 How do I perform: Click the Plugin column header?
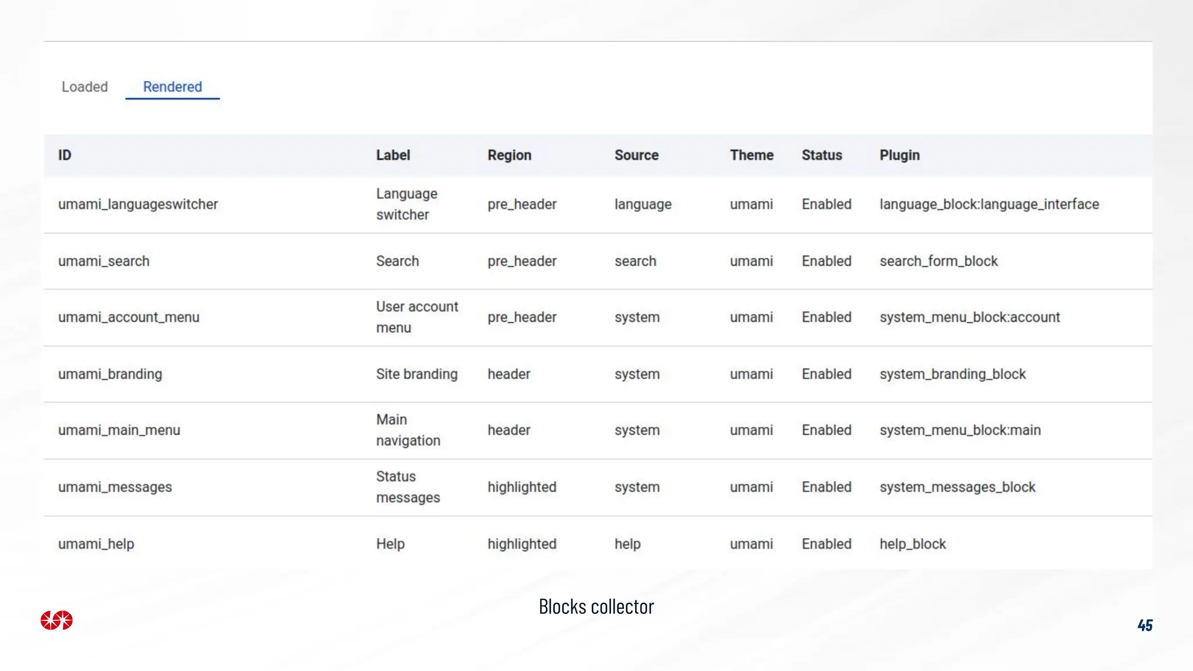point(899,156)
